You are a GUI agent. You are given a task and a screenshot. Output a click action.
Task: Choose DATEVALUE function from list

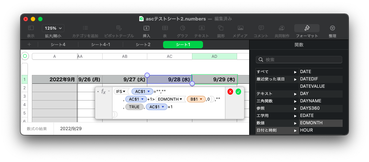point(321,86)
